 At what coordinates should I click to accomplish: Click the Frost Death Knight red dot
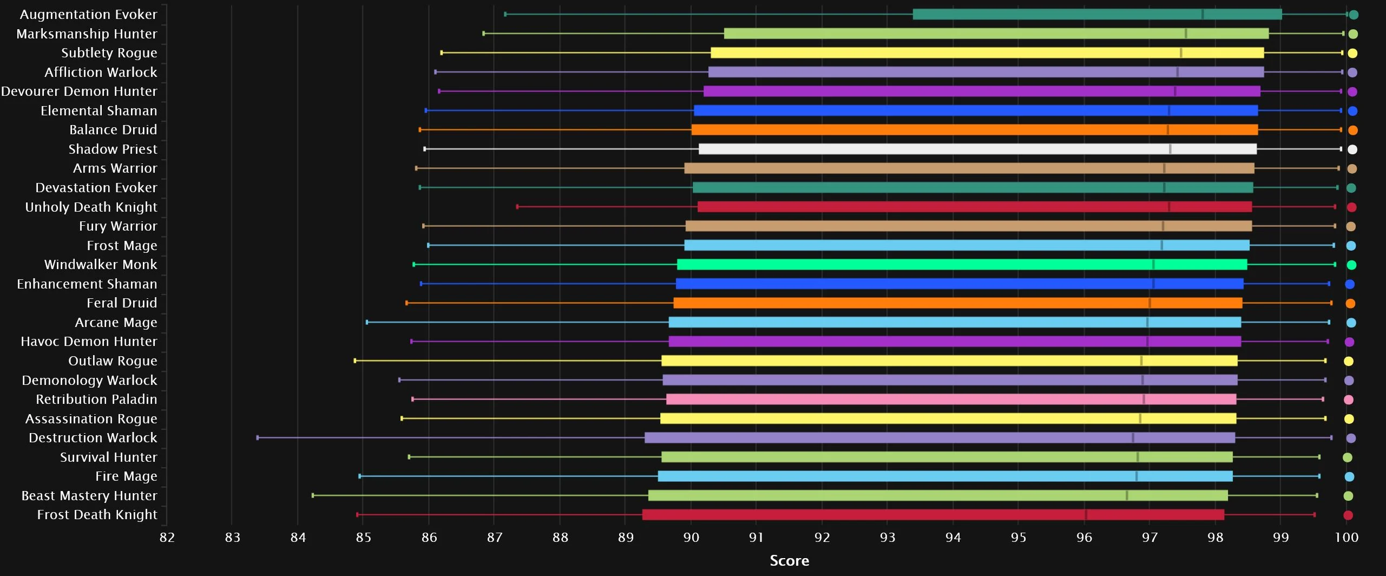tap(1348, 515)
